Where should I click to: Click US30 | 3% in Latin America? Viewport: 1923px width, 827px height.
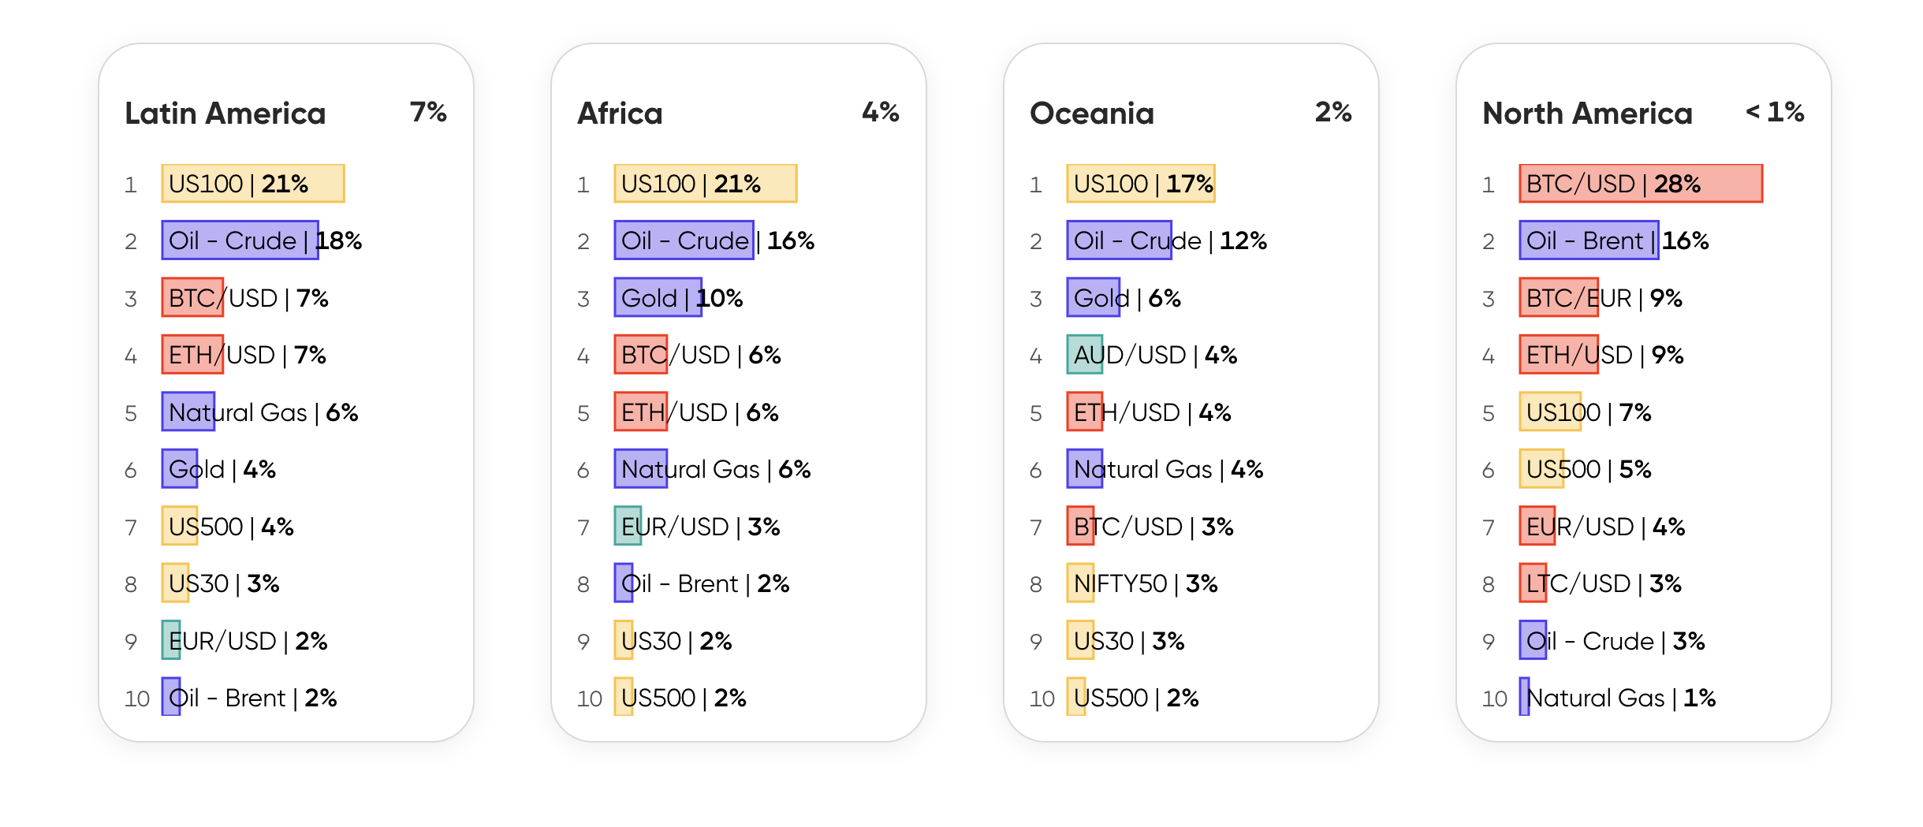point(221,583)
